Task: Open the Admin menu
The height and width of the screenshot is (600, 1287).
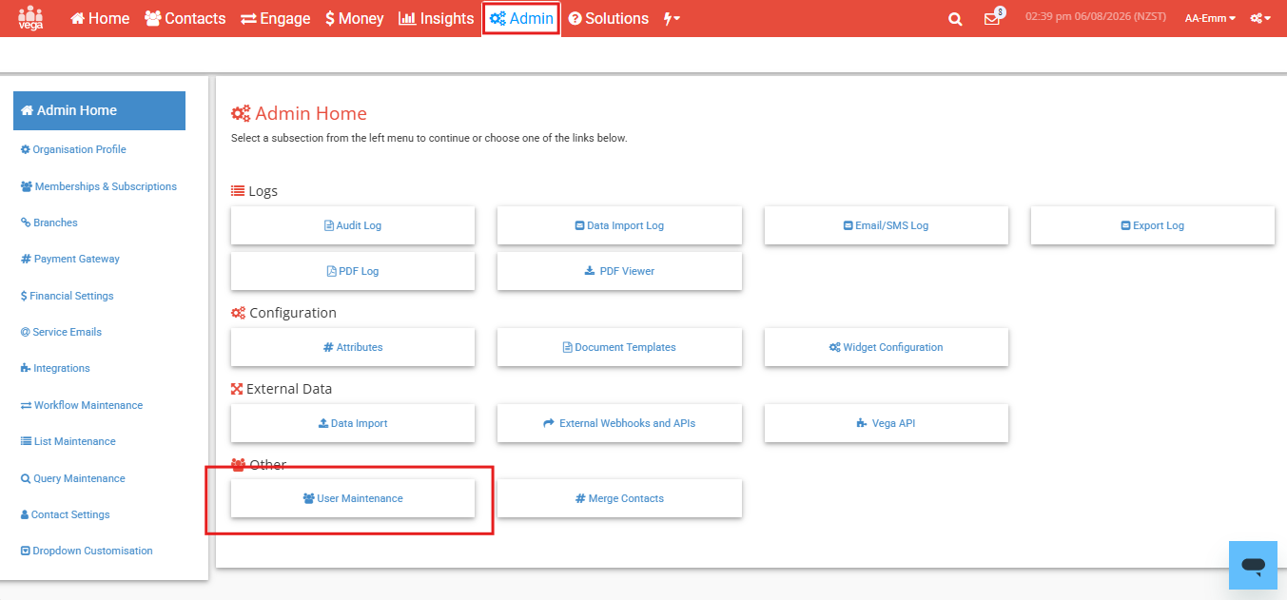Action: [521, 18]
